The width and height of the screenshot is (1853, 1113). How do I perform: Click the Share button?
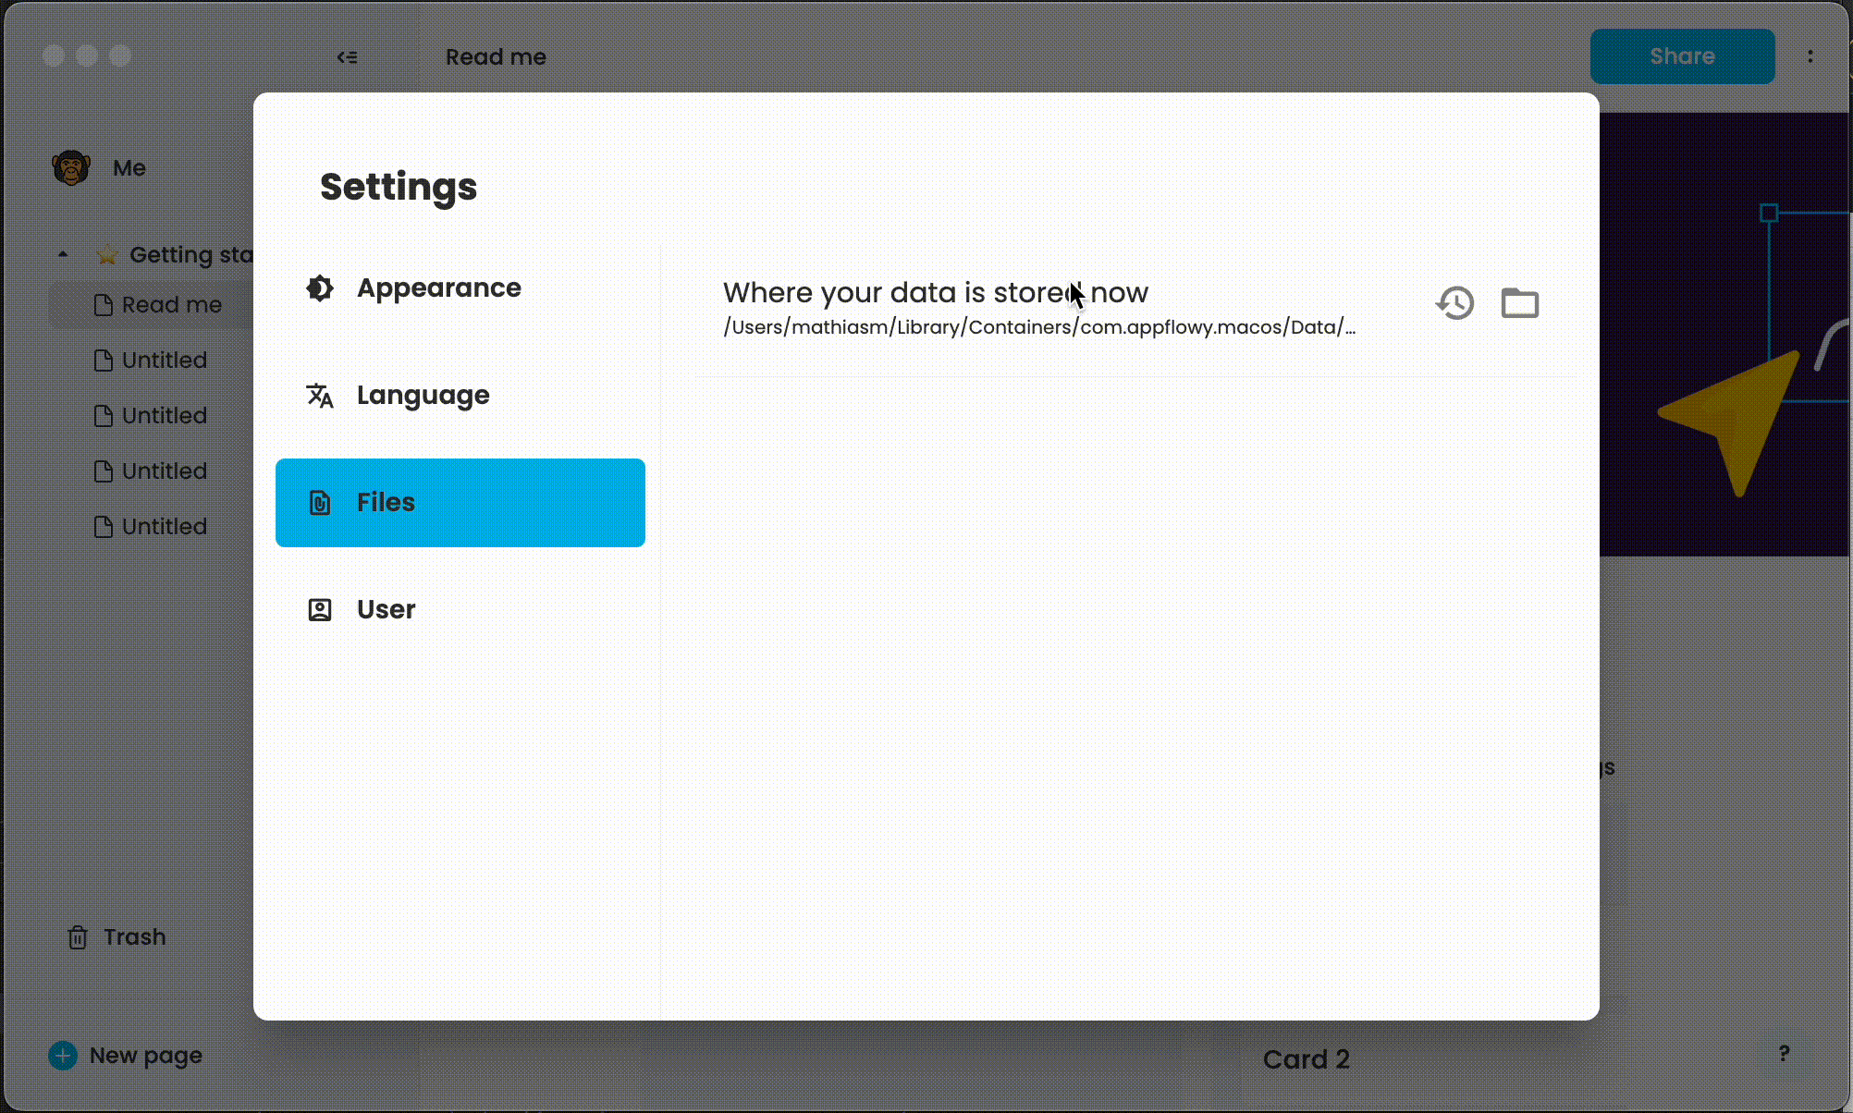point(1682,56)
